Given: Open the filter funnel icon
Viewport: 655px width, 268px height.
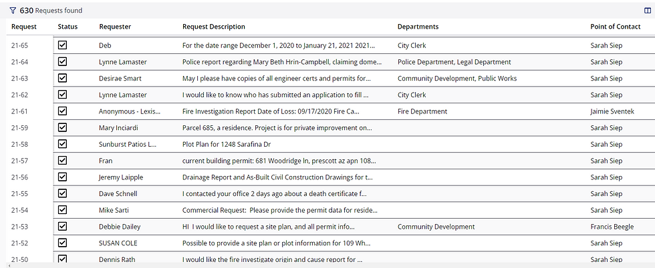Looking at the screenshot, I should [13, 11].
